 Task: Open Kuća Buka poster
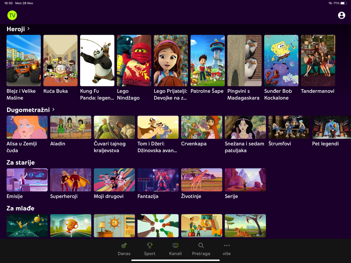pos(60,60)
